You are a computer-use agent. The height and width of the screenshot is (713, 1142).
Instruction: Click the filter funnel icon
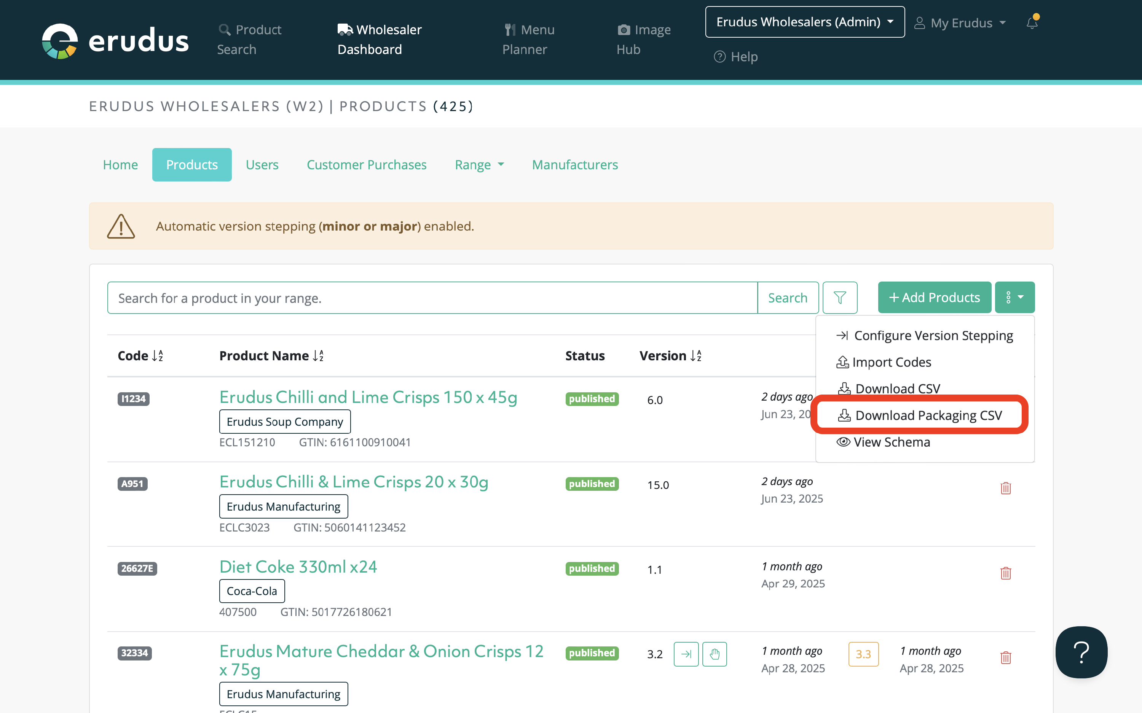coord(839,298)
